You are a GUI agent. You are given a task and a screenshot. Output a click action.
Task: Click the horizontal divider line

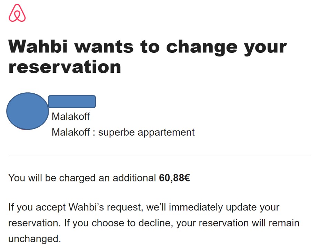pos(160,155)
